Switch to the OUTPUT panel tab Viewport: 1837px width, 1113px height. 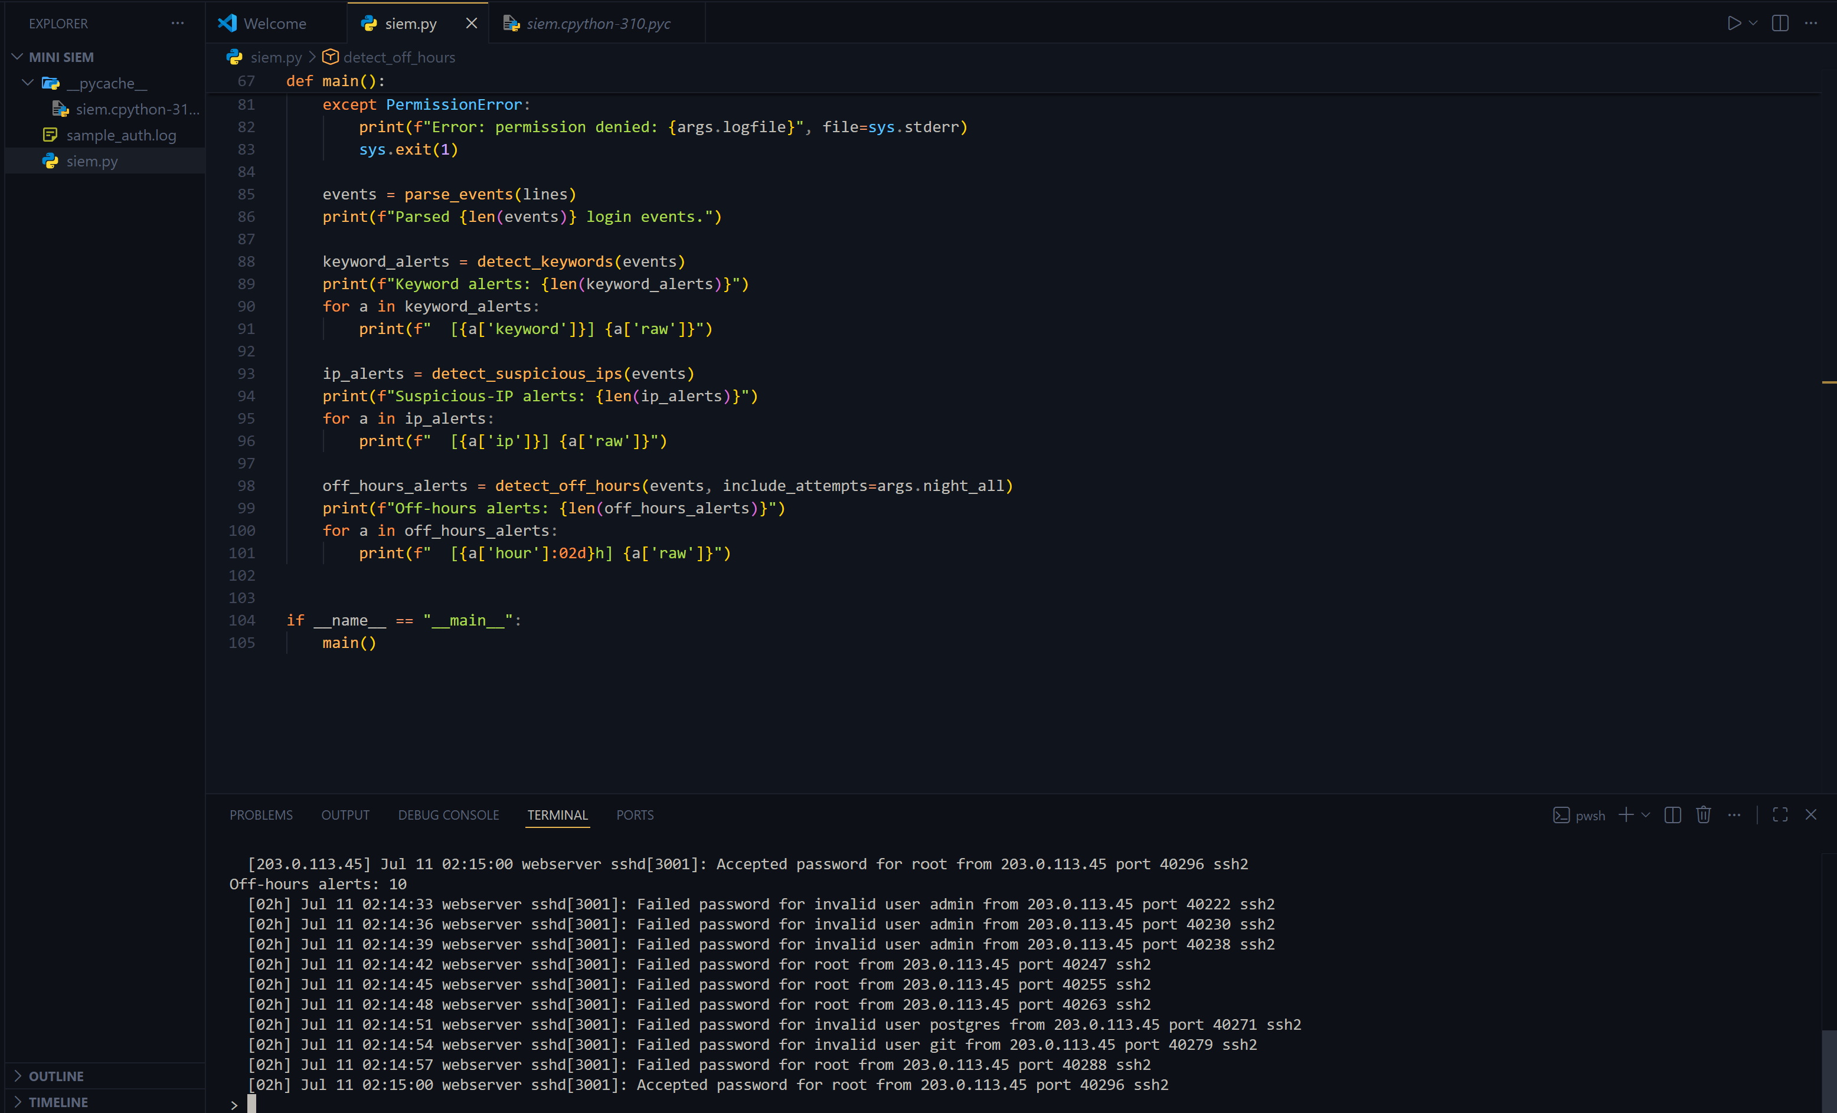(345, 815)
